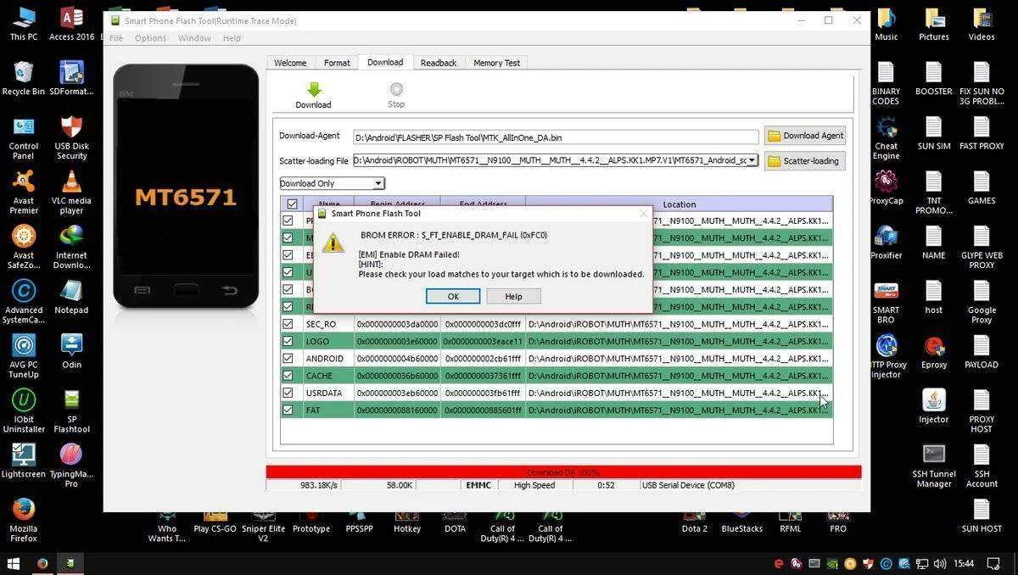Click the USB Serial Device (COM8) status
Screen dimensions: 1018x575
click(x=688, y=485)
